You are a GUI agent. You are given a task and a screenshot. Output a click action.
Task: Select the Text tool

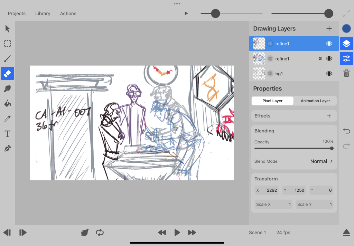[x=7, y=134]
